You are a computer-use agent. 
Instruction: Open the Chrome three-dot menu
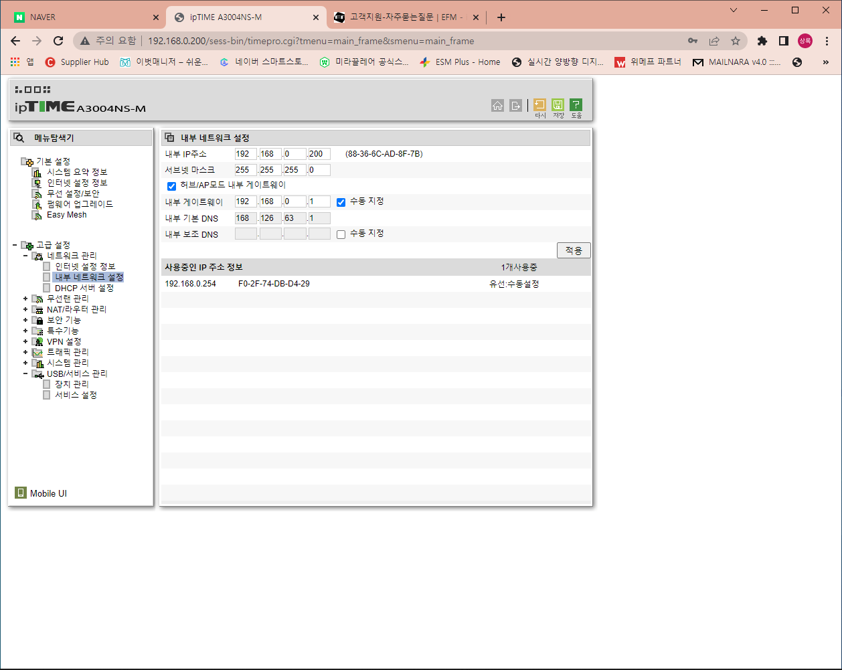[x=827, y=41]
